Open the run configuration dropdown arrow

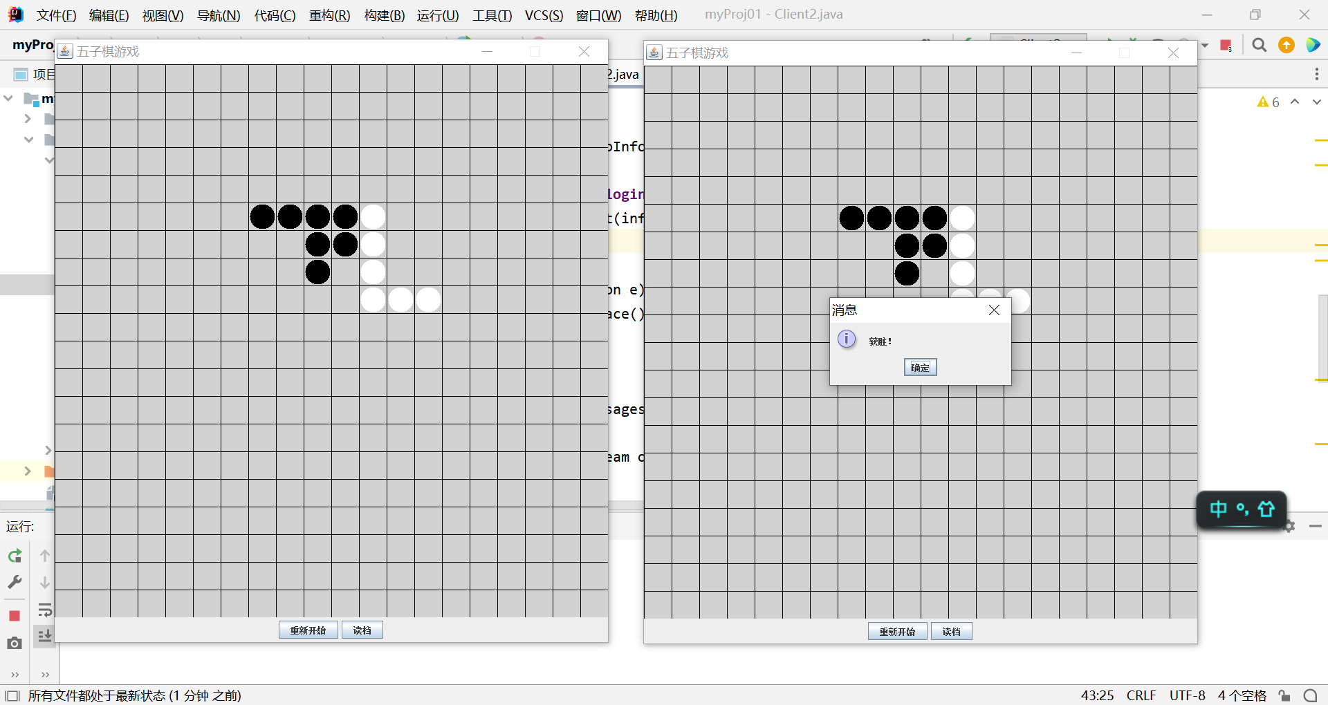pos(1205,45)
